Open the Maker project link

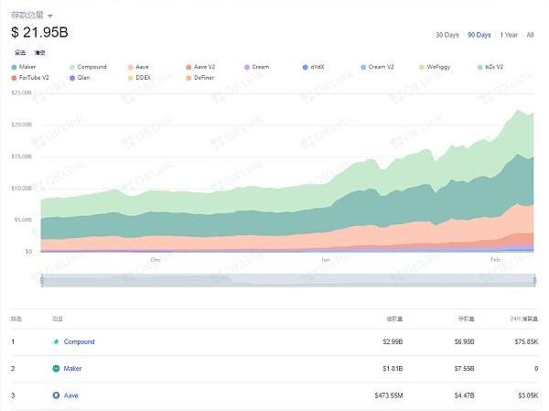pos(73,369)
